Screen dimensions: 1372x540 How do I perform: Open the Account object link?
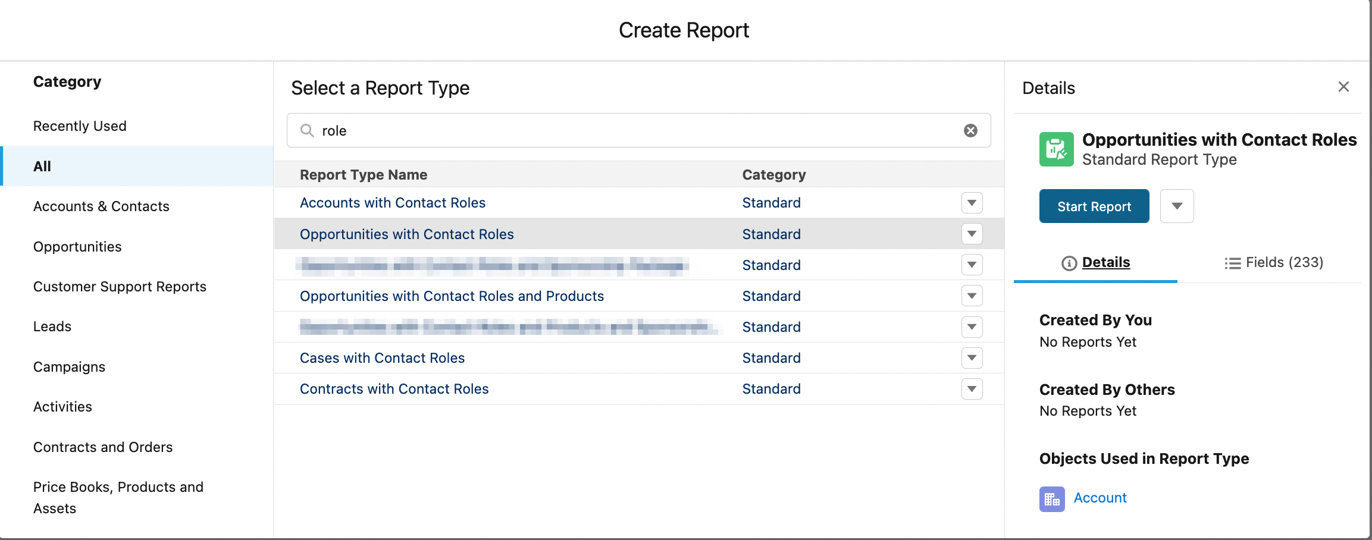(1100, 498)
